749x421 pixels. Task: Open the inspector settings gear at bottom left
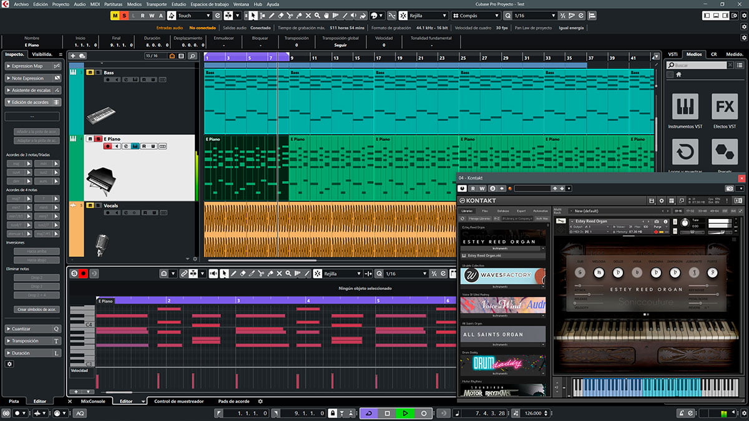pos(9,363)
